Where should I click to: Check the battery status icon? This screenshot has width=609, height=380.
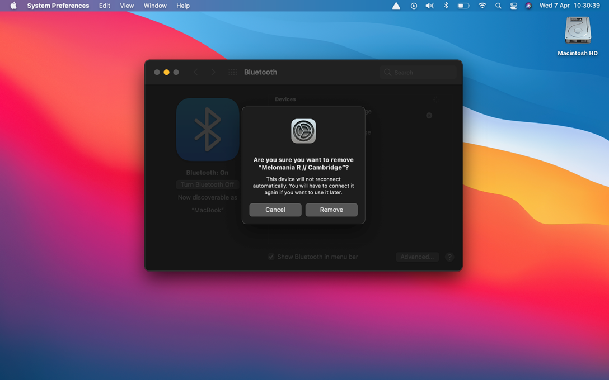click(x=463, y=6)
